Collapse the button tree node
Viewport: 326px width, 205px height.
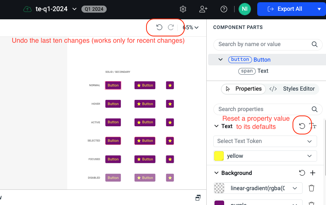point(220,59)
